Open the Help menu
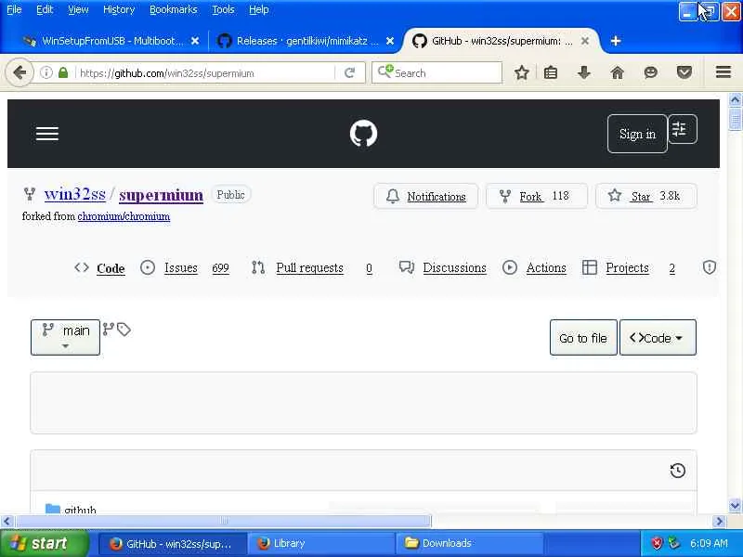Viewport: 743px width, 557px height. (x=259, y=9)
